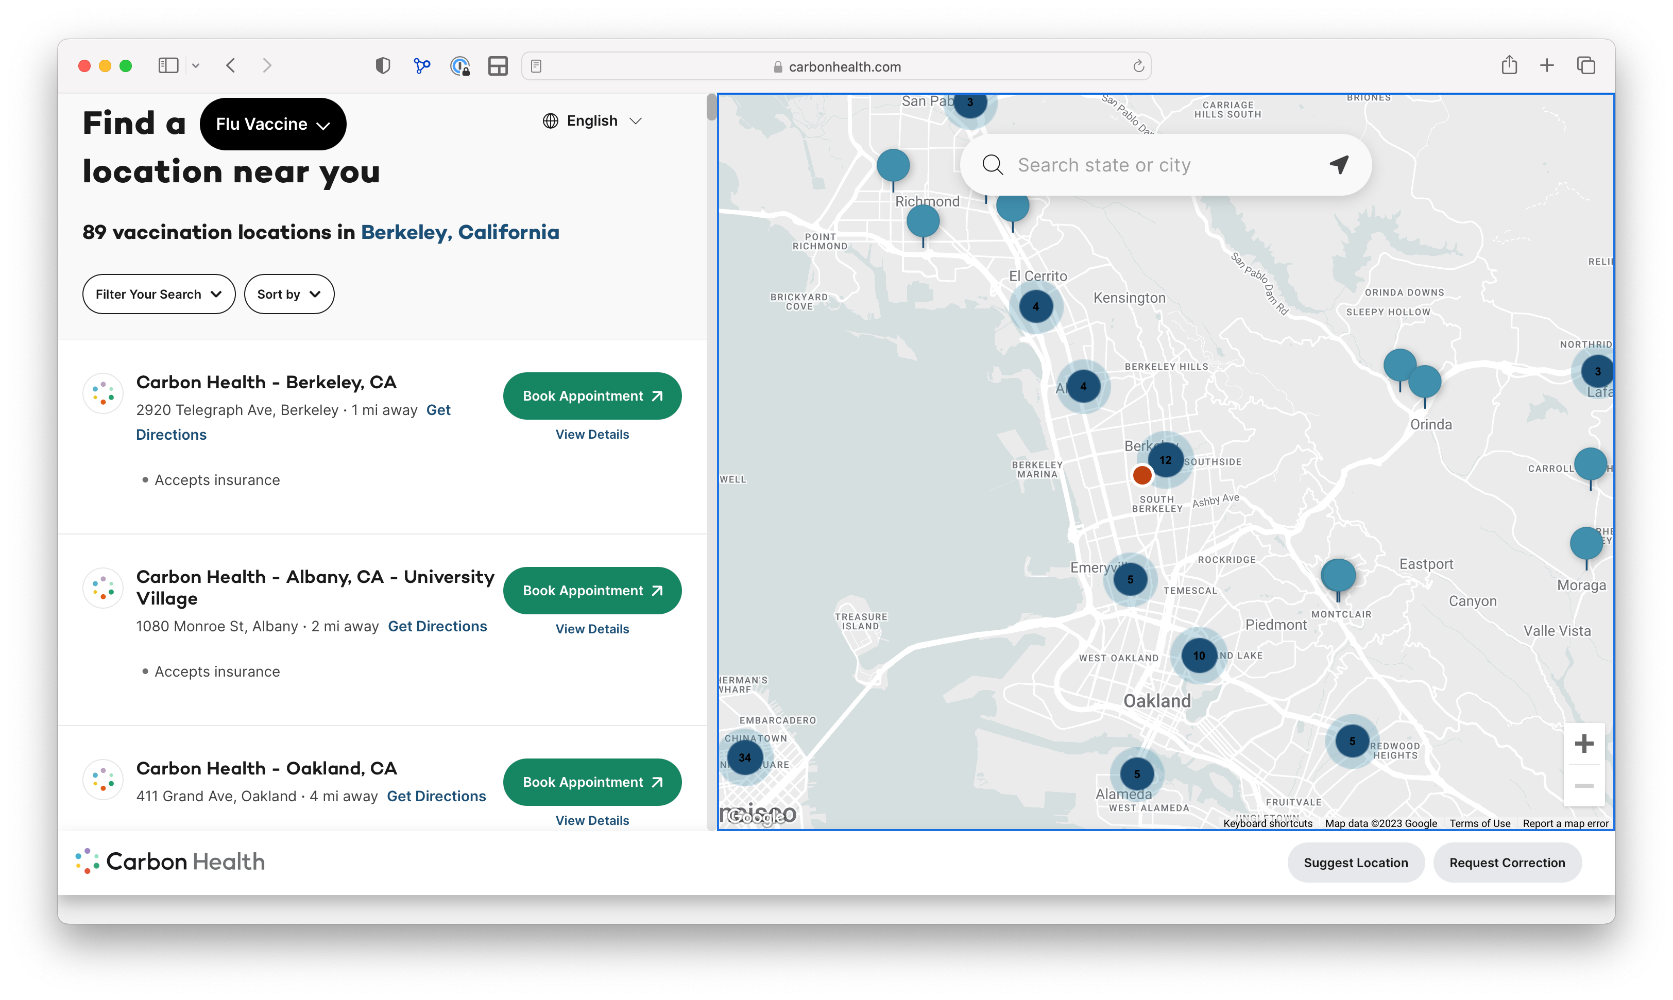Click Report a map error

[1565, 823]
